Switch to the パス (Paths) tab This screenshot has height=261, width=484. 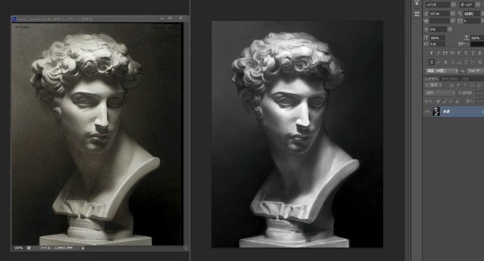pyautogui.click(x=465, y=79)
